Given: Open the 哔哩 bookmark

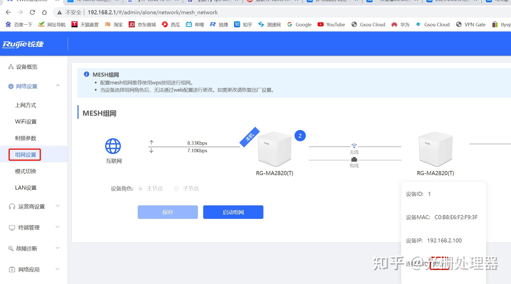Looking at the screenshot, I should [195, 25].
